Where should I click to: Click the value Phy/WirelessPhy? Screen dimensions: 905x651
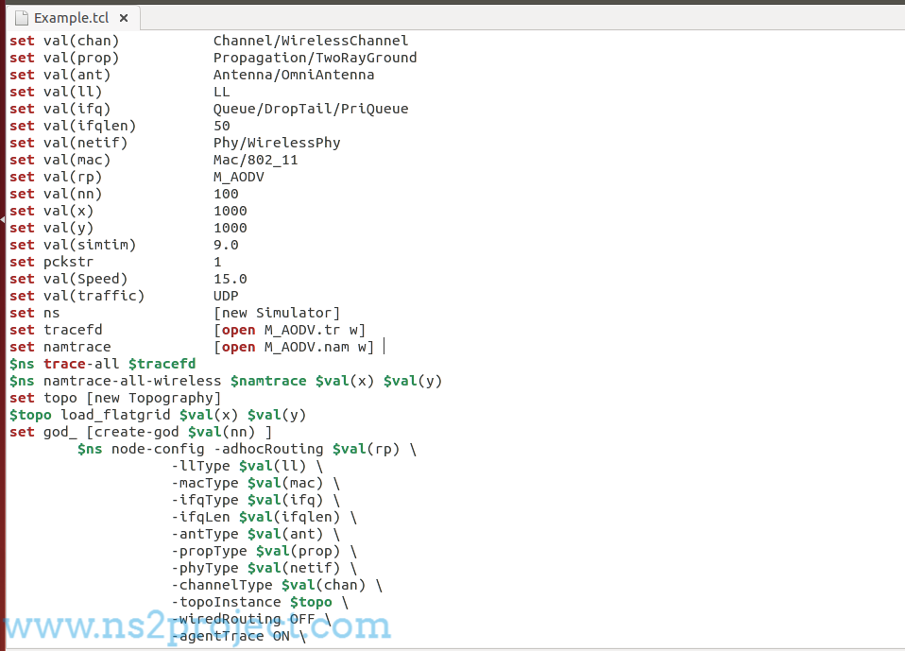277,143
